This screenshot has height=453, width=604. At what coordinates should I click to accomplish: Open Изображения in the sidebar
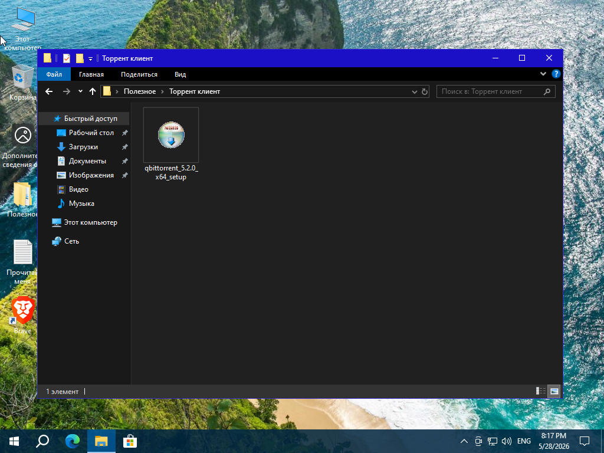tap(91, 175)
